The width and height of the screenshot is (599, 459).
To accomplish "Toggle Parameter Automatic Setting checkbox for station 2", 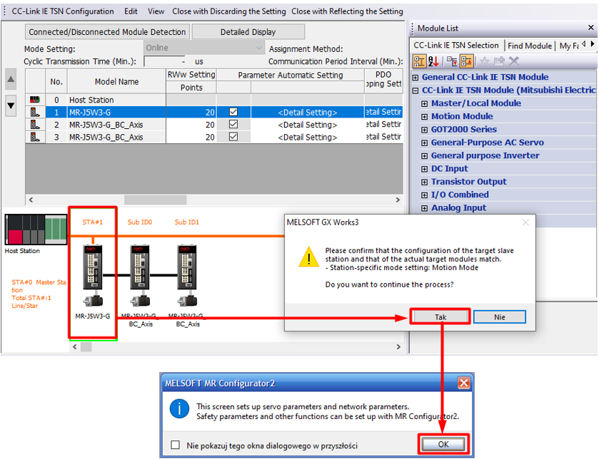I will [x=233, y=124].
